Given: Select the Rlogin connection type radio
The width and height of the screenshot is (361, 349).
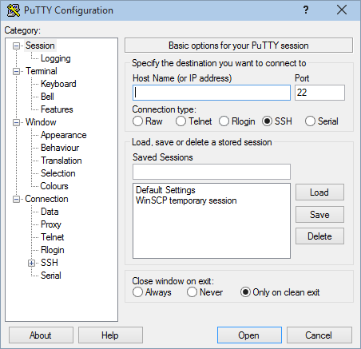Looking at the screenshot, I should (224, 121).
